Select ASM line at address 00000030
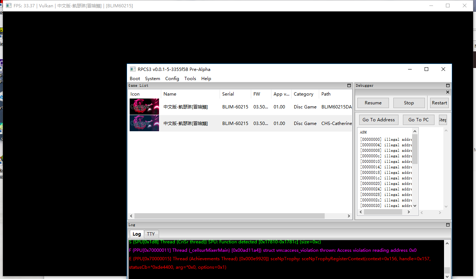 point(386,205)
